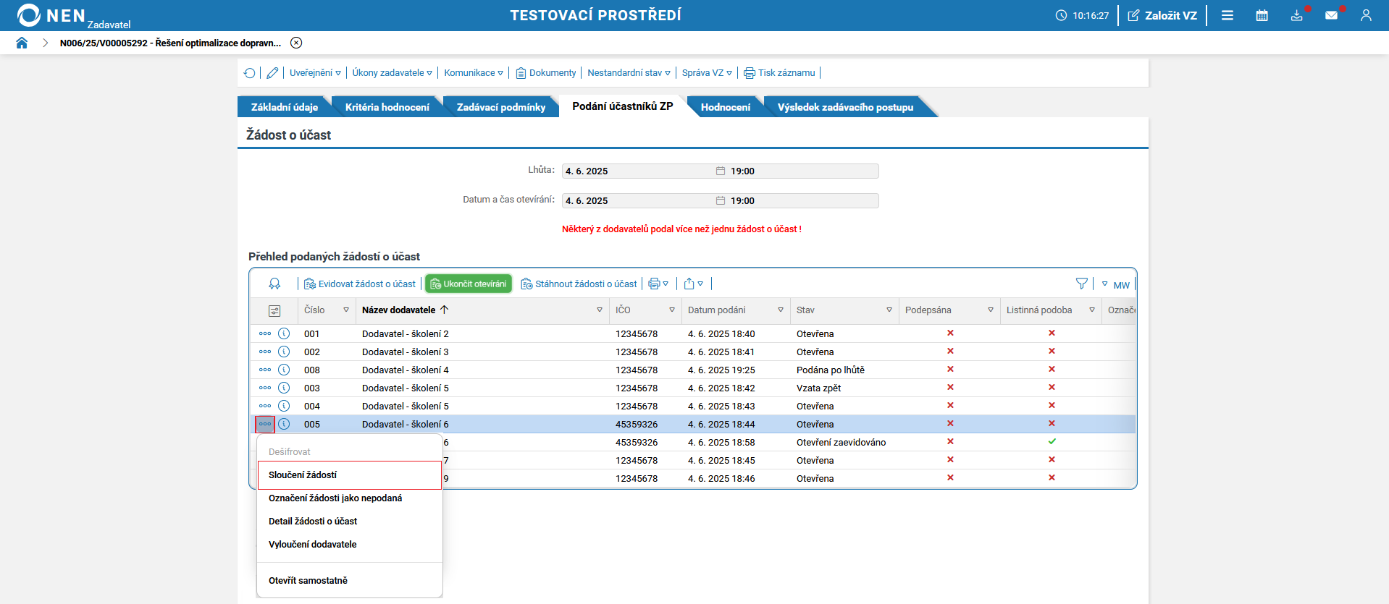The image size is (1389, 604).
Task: Click the pencil edit icon
Action: (272, 73)
